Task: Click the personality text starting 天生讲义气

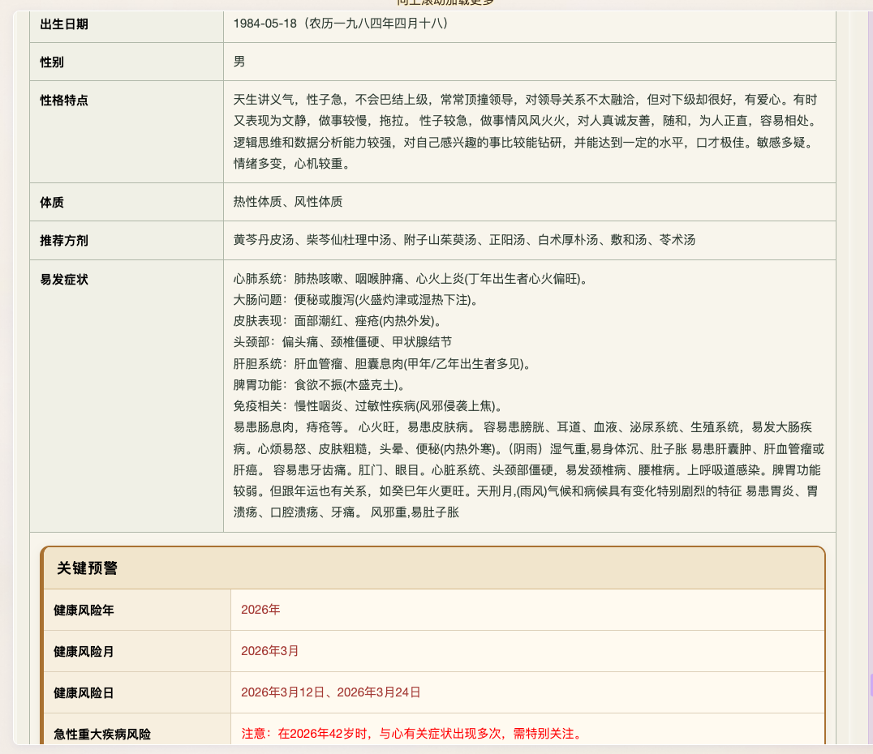Action: pyautogui.click(x=526, y=132)
